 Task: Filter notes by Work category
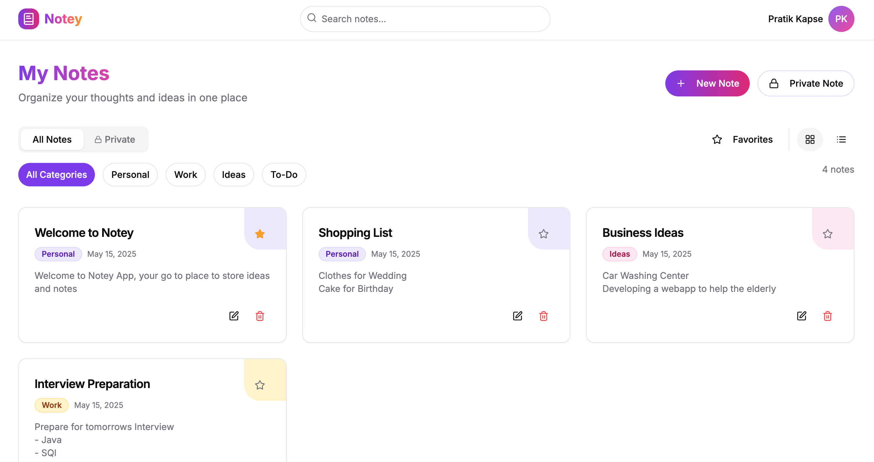click(186, 175)
